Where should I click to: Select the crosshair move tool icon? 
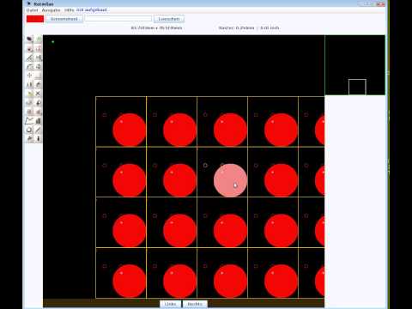click(x=29, y=76)
